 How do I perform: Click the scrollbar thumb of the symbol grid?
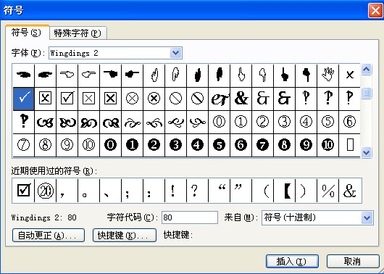(x=367, y=93)
